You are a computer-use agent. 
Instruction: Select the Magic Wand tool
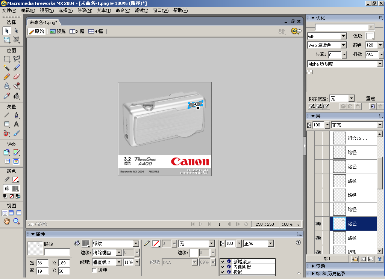point(7,67)
